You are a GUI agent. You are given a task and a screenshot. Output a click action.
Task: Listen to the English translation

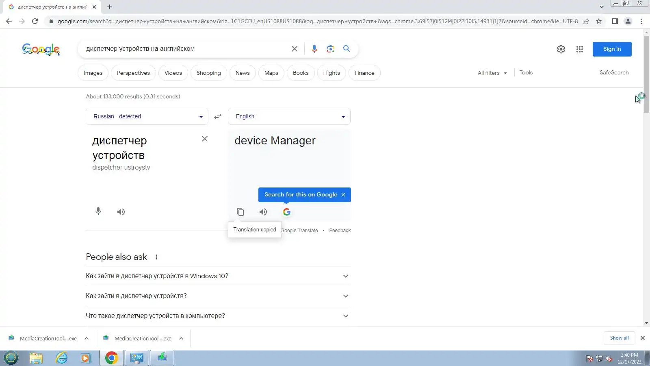pyautogui.click(x=263, y=212)
